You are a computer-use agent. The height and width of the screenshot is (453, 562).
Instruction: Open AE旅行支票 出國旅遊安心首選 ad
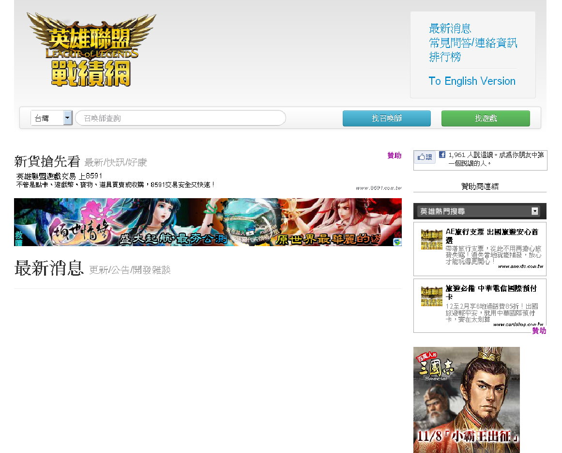click(x=492, y=236)
